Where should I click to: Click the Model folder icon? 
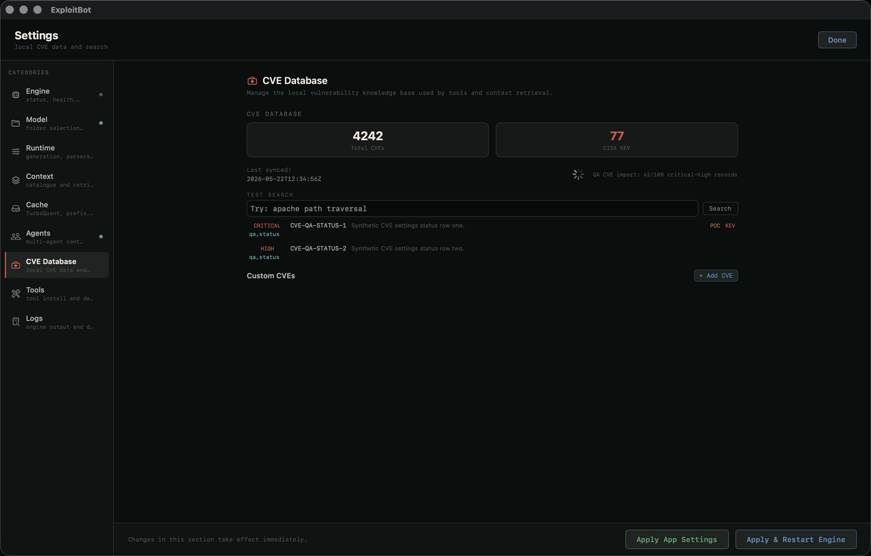(x=15, y=123)
